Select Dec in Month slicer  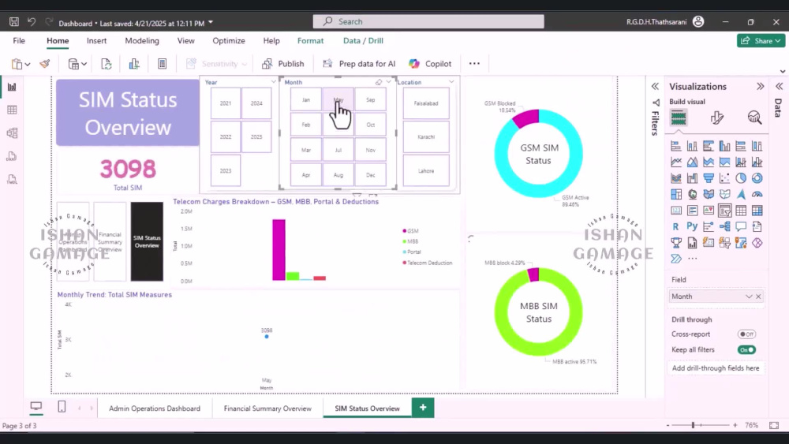pyautogui.click(x=370, y=175)
